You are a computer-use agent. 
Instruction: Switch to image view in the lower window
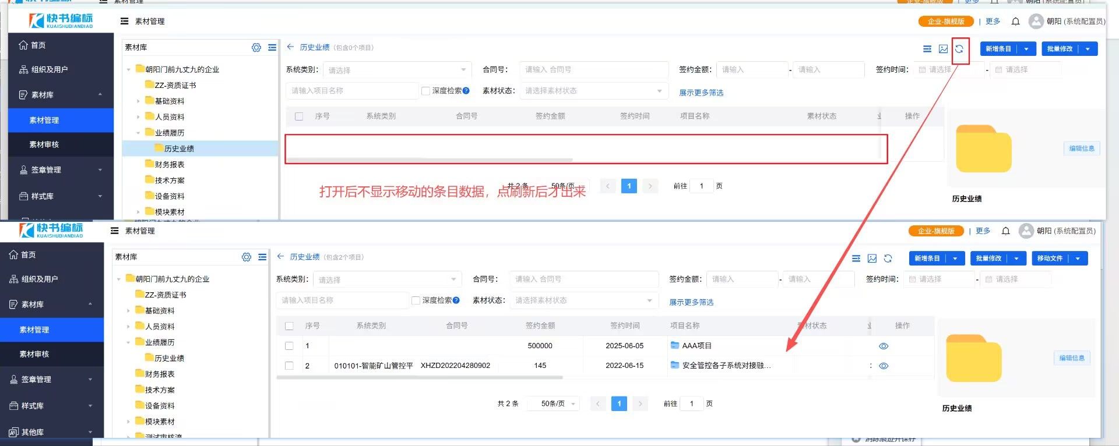point(872,259)
